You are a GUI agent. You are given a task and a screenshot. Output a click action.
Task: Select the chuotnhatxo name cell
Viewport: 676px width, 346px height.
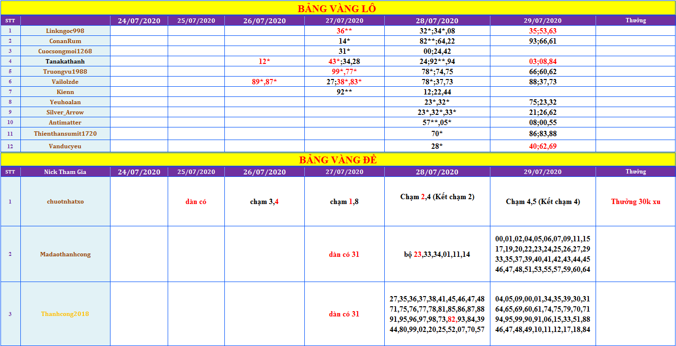pyautogui.click(x=65, y=202)
